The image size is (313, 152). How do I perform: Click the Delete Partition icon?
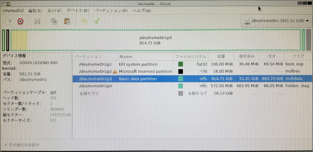(x=20, y=21)
